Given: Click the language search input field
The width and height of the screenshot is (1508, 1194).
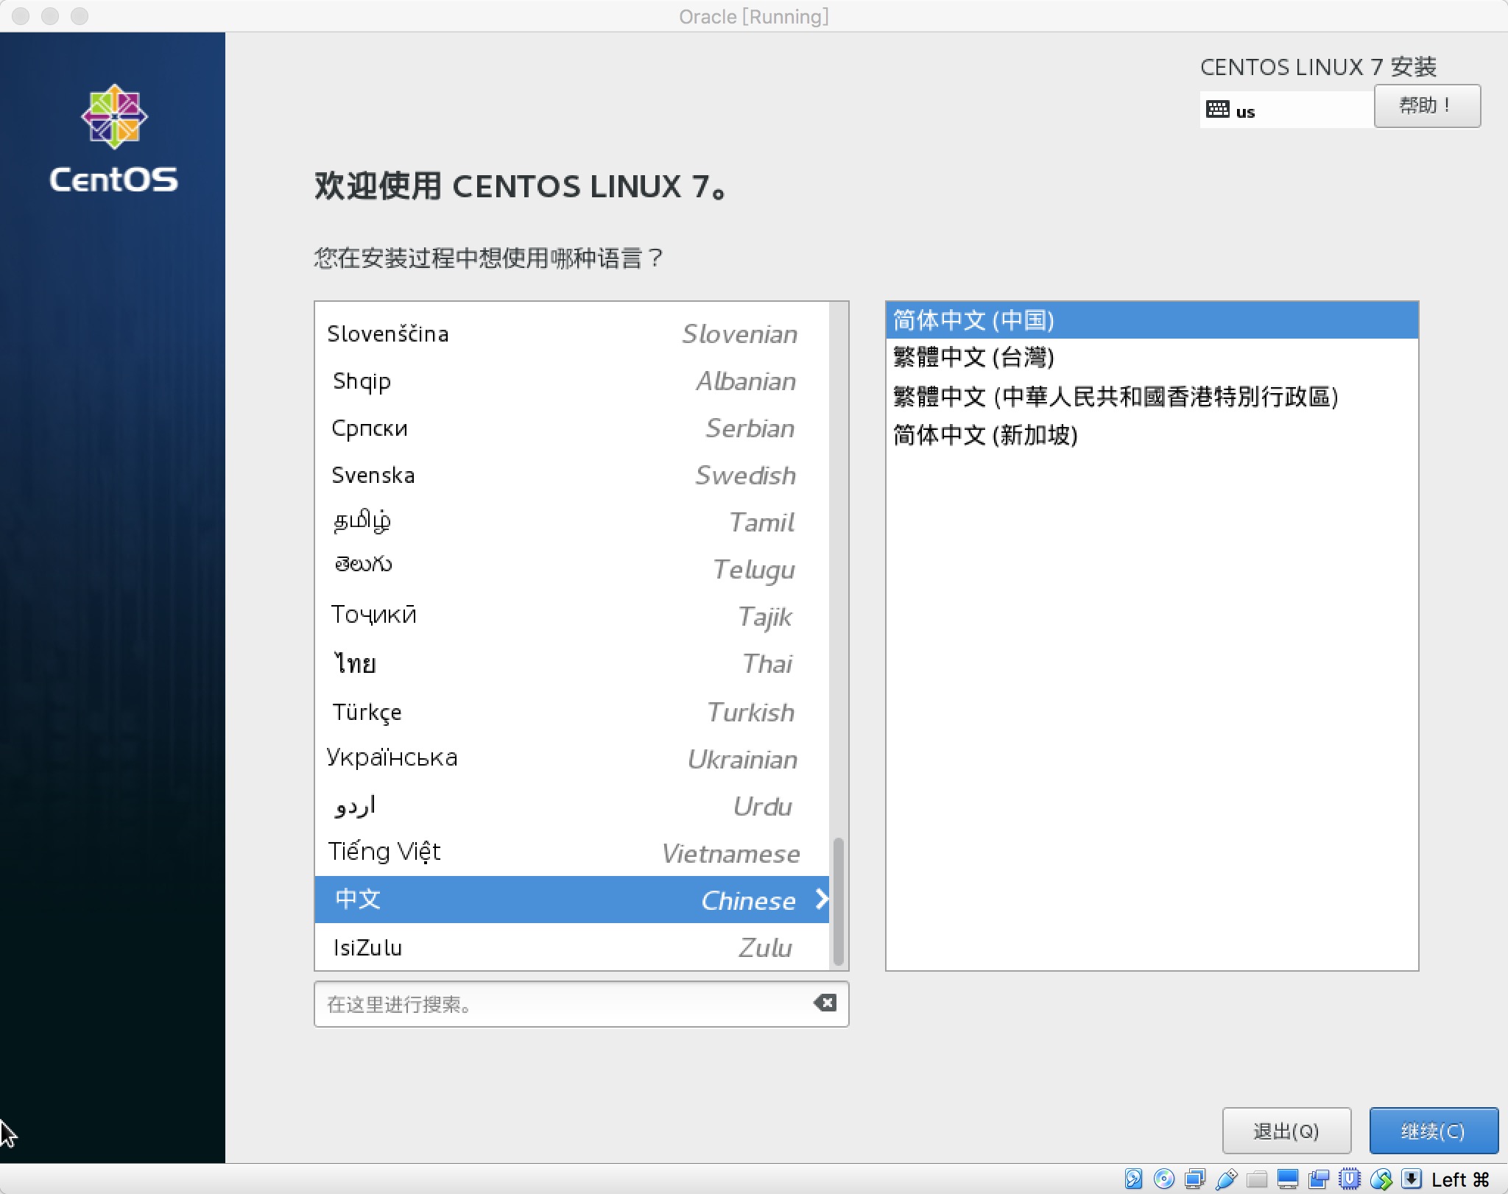Looking at the screenshot, I should [x=581, y=1003].
